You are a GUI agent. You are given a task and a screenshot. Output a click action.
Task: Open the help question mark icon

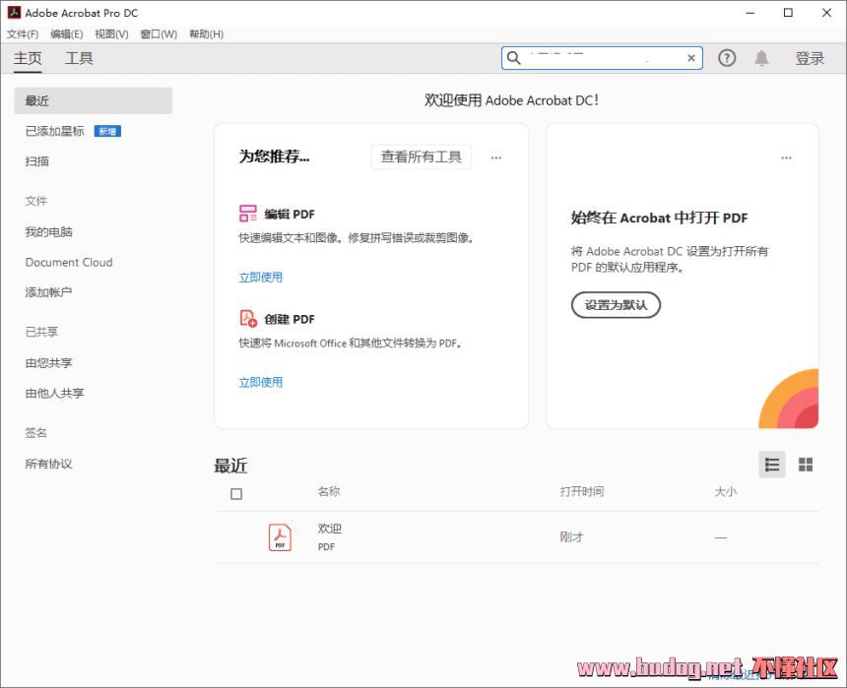[x=727, y=58]
